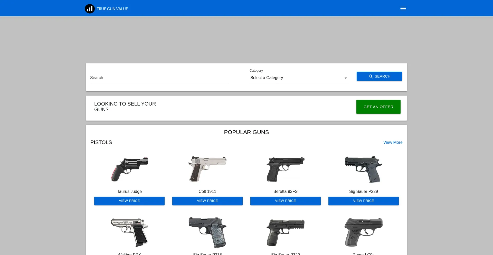The image size is (493, 255).
Task: Focus the Search text field
Action: click(x=159, y=78)
